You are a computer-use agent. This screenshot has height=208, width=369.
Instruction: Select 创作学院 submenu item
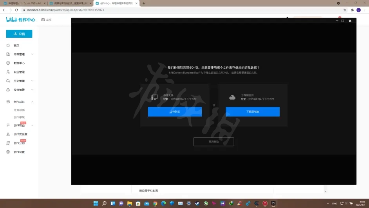(19, 117)
